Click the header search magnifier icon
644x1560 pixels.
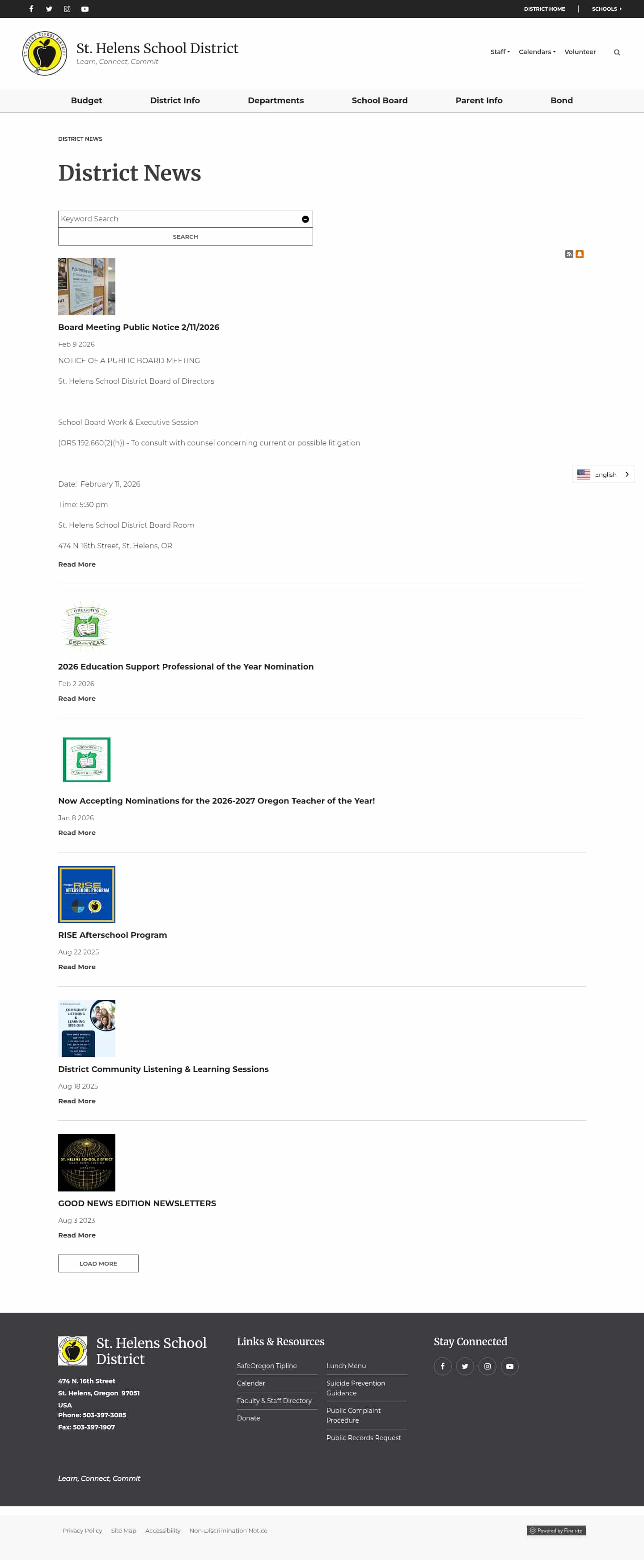click(617, 53)
